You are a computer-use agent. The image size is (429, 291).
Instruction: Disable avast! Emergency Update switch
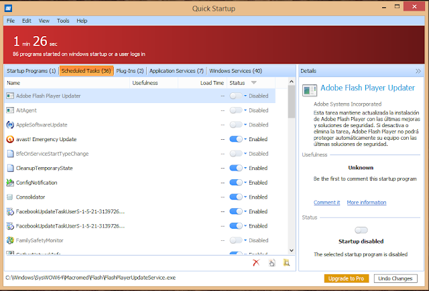point(236,139)
